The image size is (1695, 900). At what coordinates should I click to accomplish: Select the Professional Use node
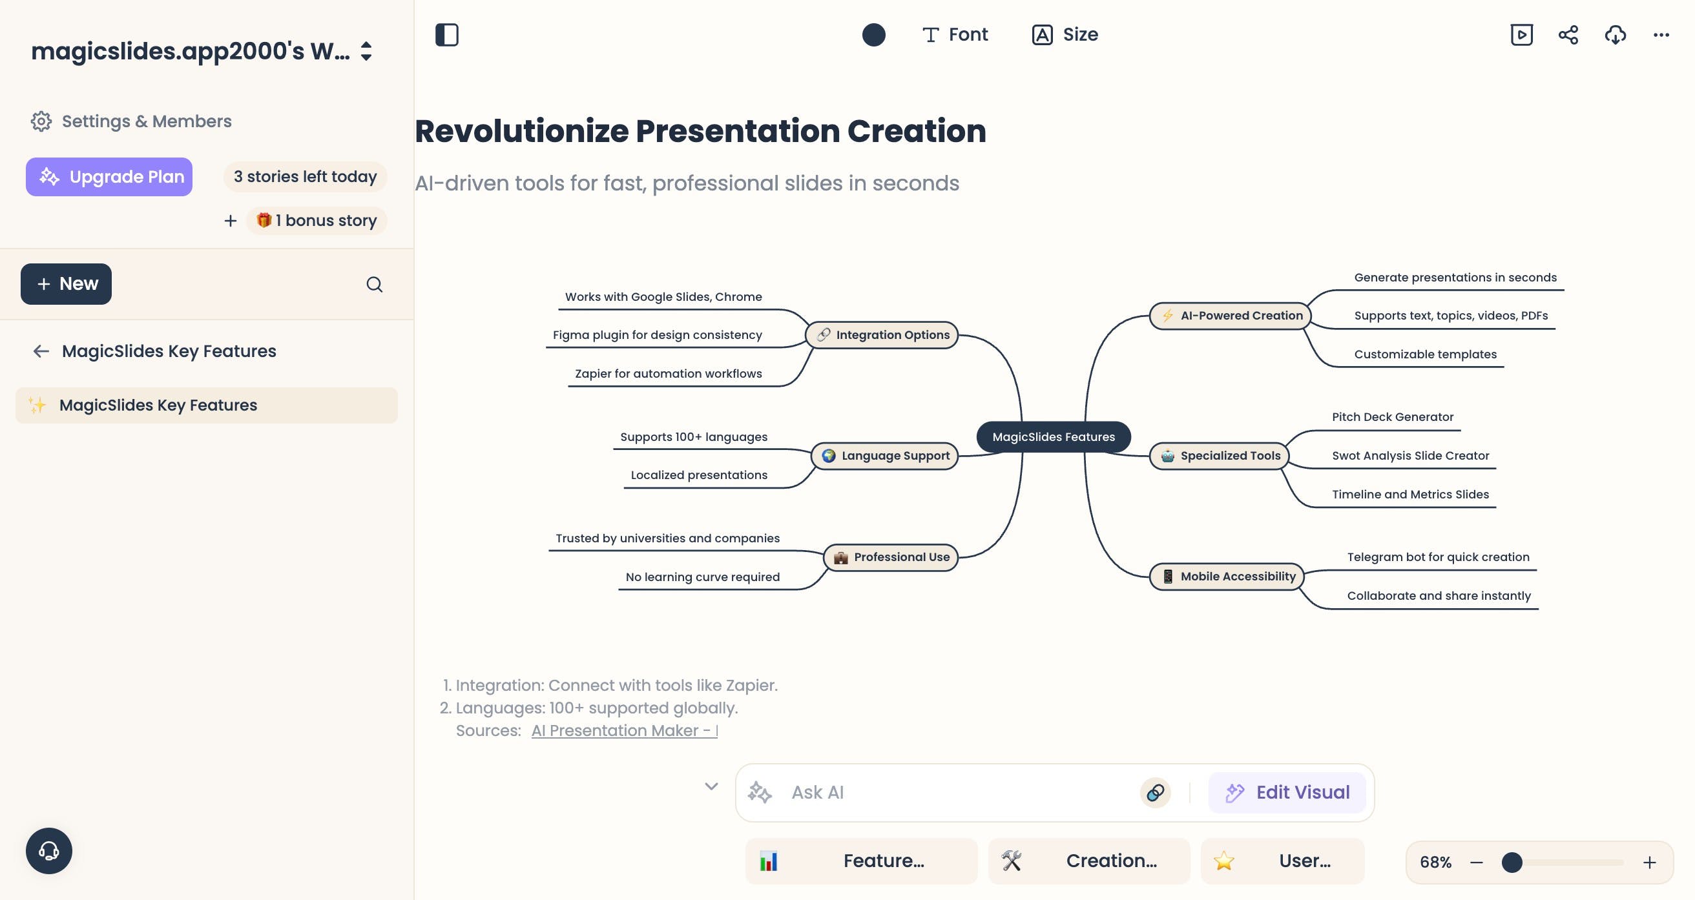pos(890,557)
